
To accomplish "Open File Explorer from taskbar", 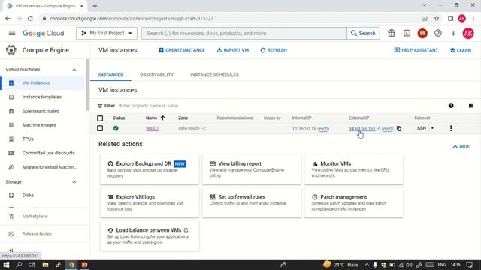I will 45,265.
